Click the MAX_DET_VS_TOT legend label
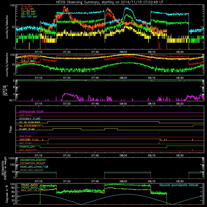The height and width of the screenshot is (207, 207). pyautogui.click(x=32, y=190)
